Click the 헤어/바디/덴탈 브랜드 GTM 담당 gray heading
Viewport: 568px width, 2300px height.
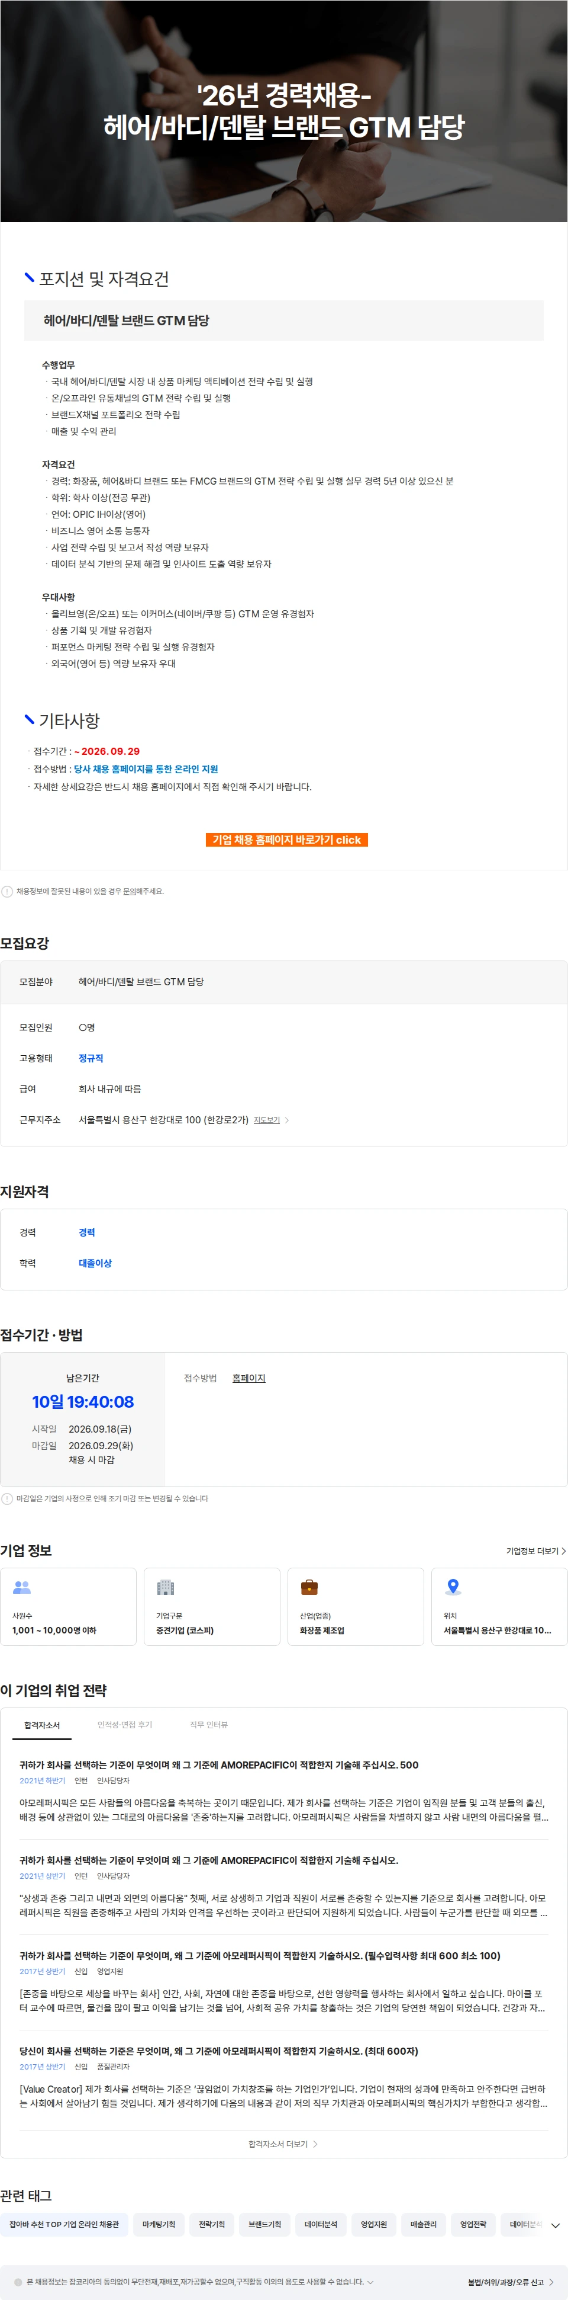pyautogui.click(x=283, y=321)
